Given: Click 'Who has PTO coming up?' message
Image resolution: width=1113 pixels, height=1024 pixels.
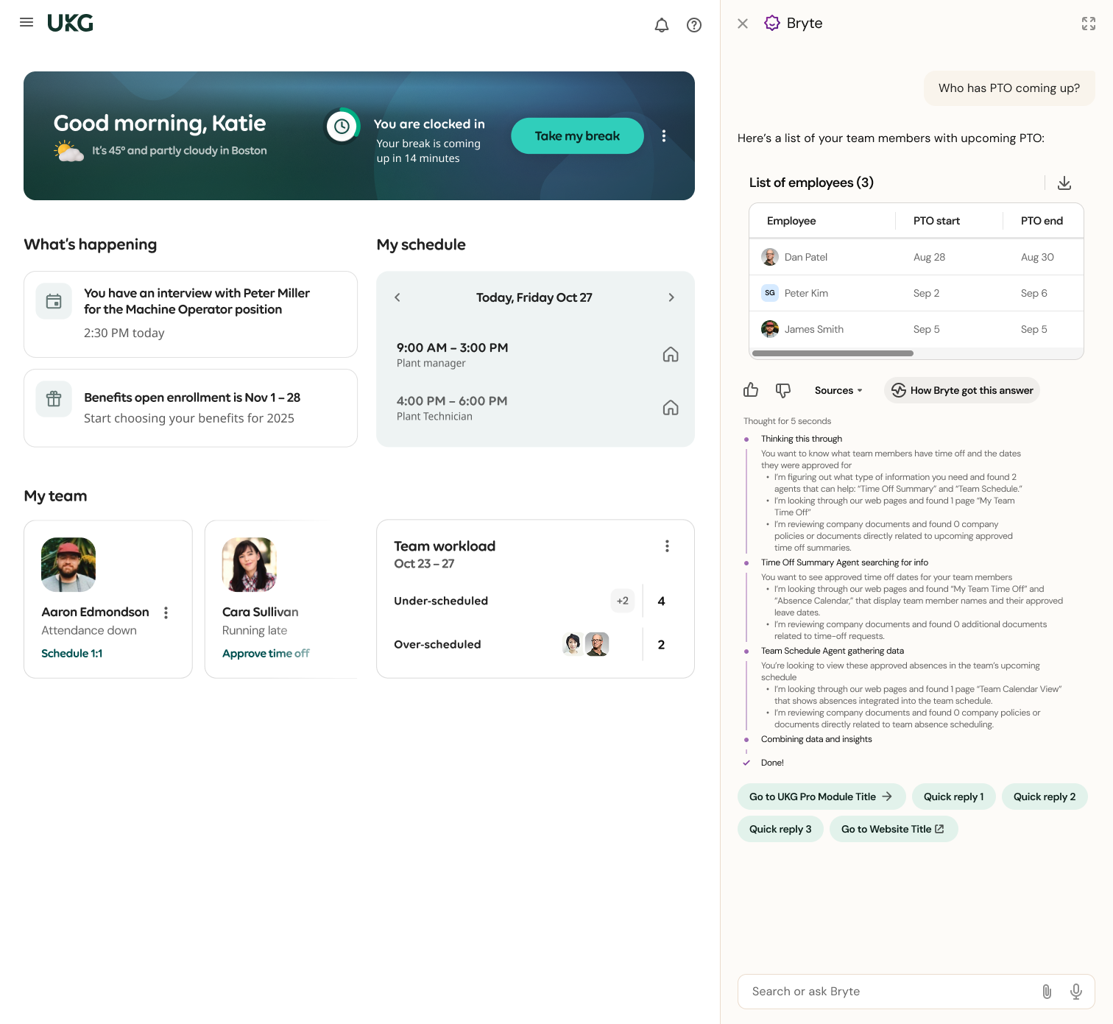Looking at the screenshot, I should pyautogui.click(x=1009, y=88).
